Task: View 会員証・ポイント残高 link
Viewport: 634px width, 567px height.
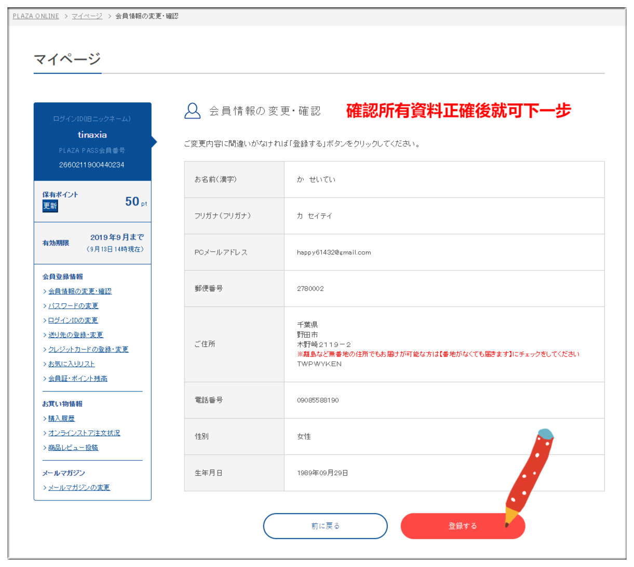Action: (x=77, y=379)
